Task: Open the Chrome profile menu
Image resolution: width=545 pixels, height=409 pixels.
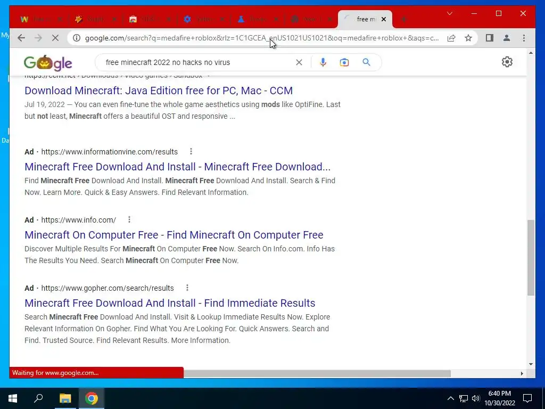Action: point(507,38)
